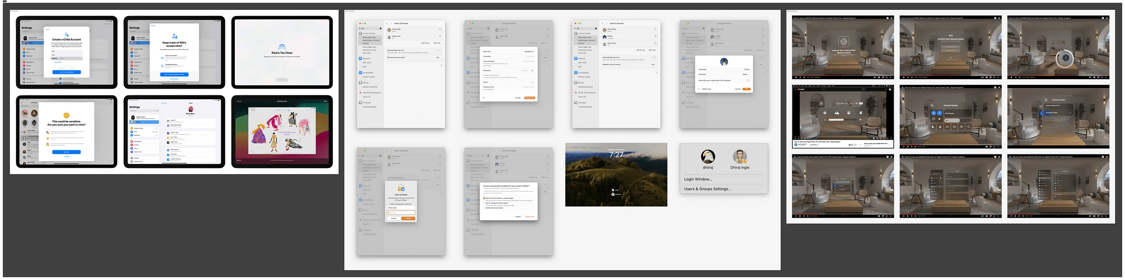Click the blue button in the sensitive-content warning
This screenshot has width=1125, height=280.
click(67, 152)
